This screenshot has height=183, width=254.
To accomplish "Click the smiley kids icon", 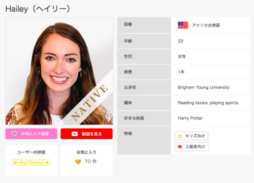I will coord(180,136).
